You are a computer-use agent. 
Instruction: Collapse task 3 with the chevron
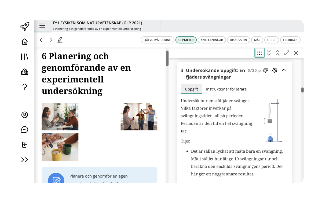pyautogui.click(x=284, y=70)
